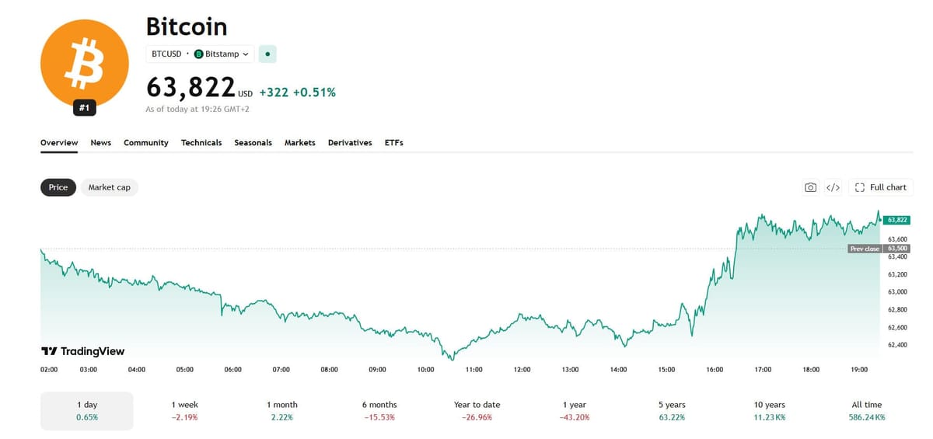The image size is (933, 439).
Task: Expand the Bitstamp exchange dropdown arrow
Action: click(x=246, y=54)
